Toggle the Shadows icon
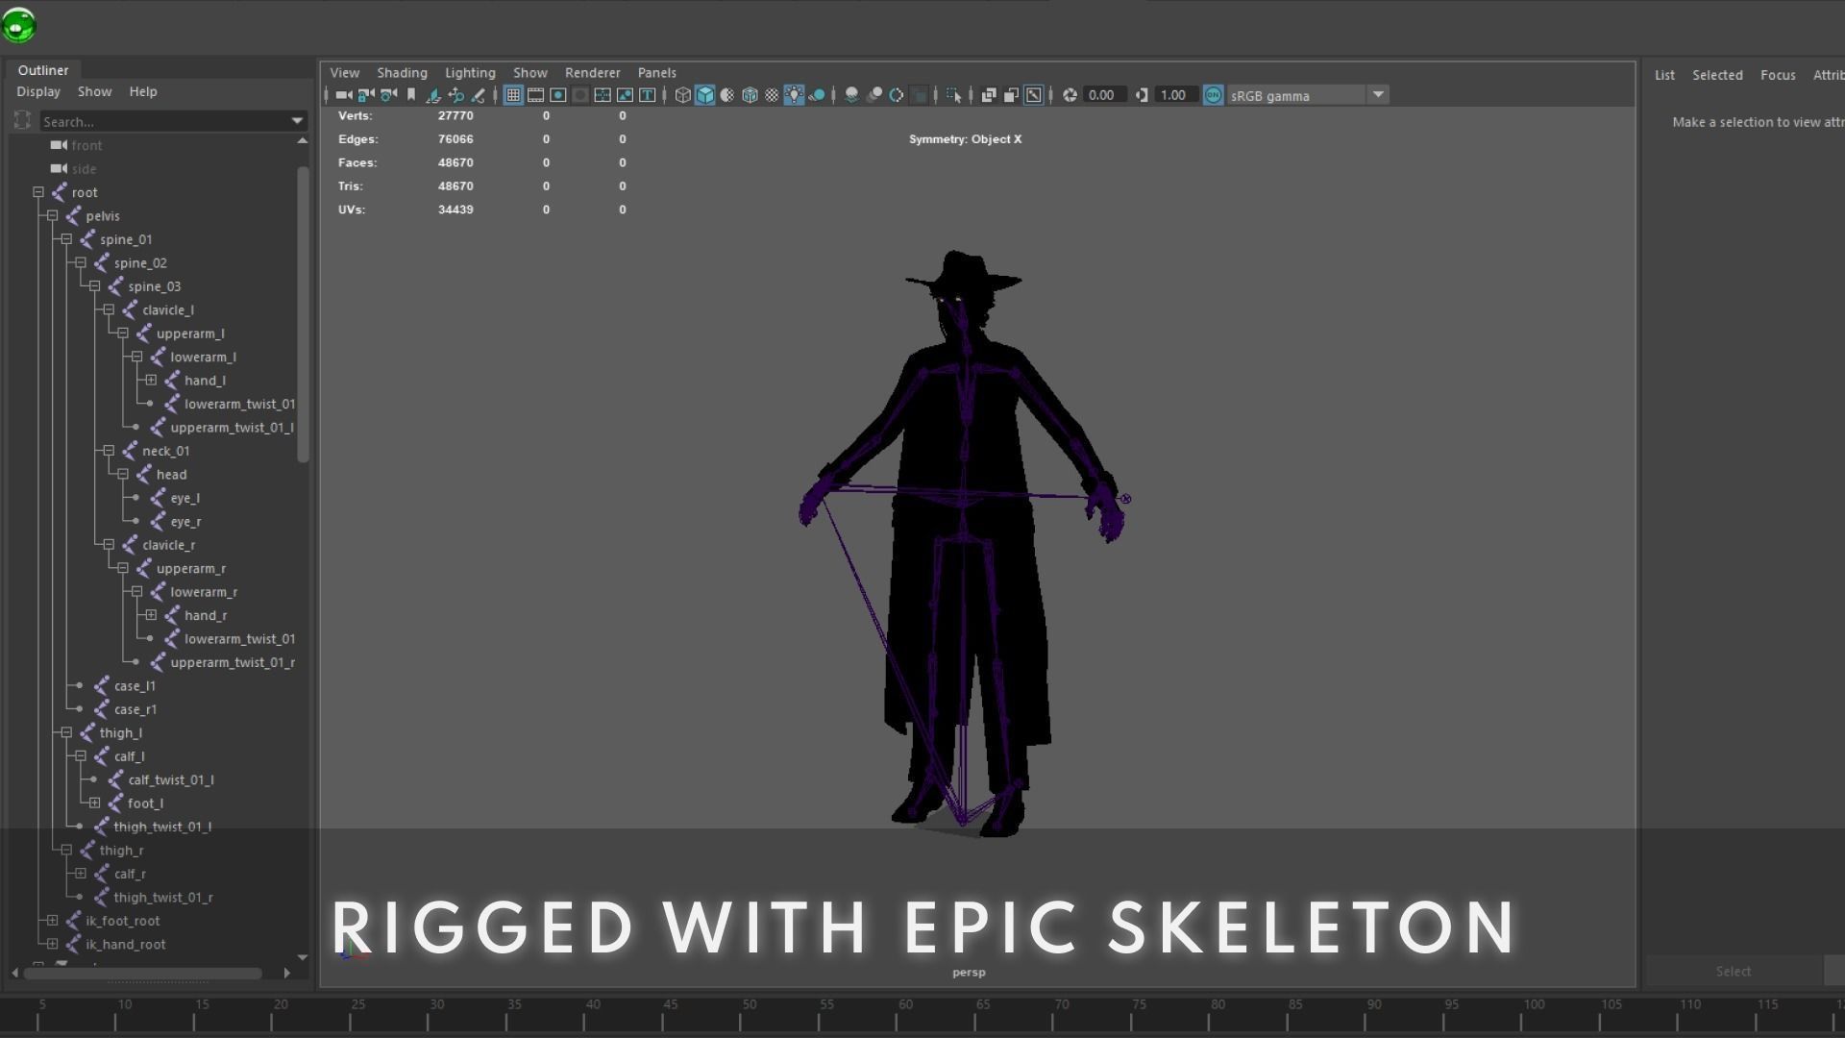1845x1038 pixels. click(817, 95)
